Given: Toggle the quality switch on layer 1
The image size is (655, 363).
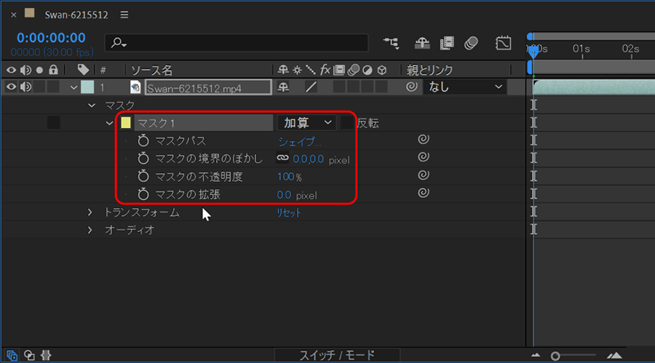Looking at the screenshot, I should click(x=311, y=87).
